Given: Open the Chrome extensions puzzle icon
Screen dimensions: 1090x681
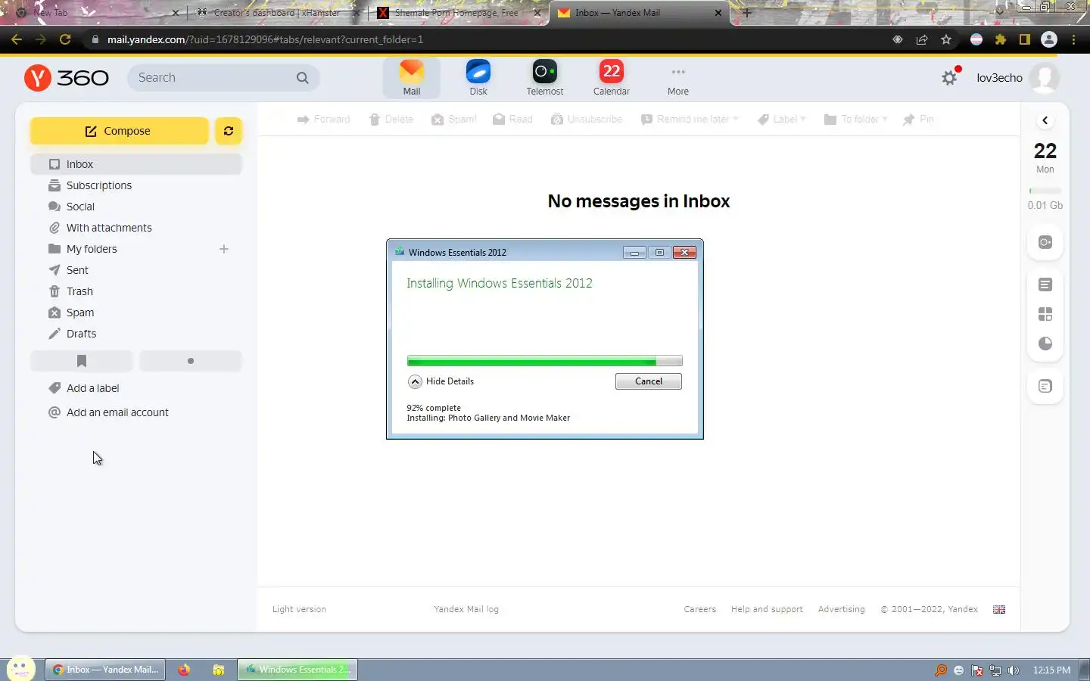Looking at the screenshot, I should pos(1001,39).
